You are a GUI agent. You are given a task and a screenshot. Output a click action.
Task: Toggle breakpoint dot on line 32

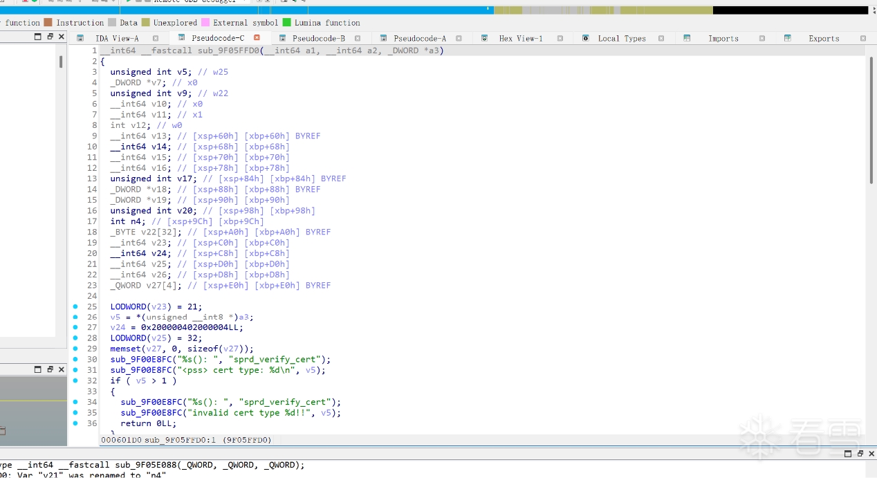75,381
